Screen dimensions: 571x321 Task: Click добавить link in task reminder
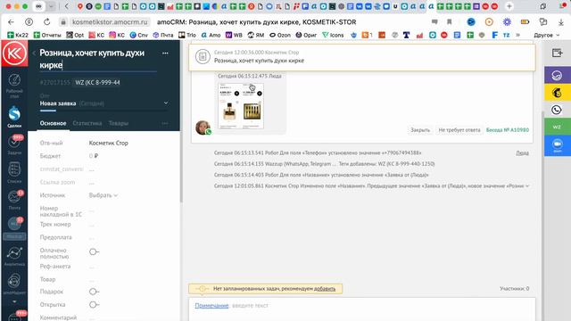pyautogui.click(x=325, y=289)
